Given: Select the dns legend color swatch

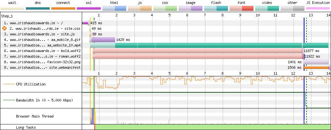Looking at the screenshot, I should 38,9.
